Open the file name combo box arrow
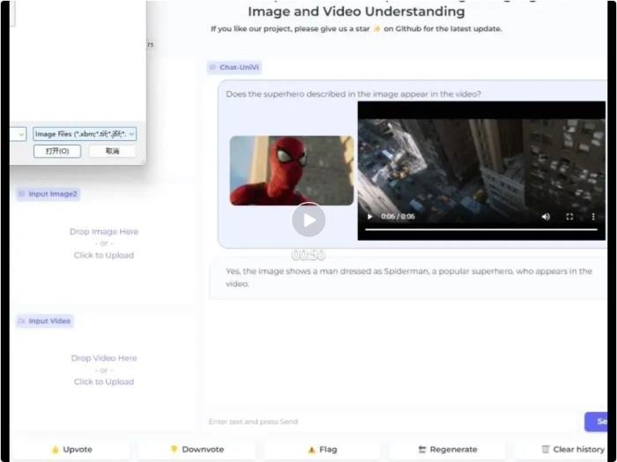Screen dimensions: 617x462 click(x=21, y=134)
